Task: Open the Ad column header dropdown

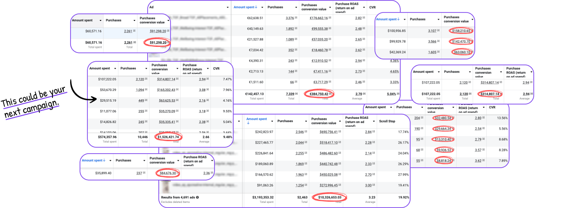Action: point(228,7)
